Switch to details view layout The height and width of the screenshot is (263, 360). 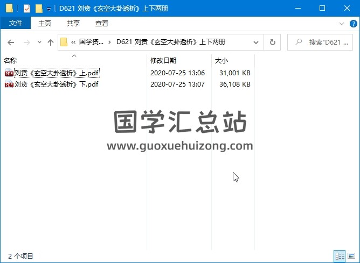[340, 256]
